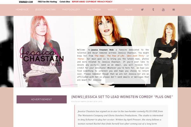Open the Tumblr icon link
The width and height of the screenshot is (191, 127).
click(153, 10)
